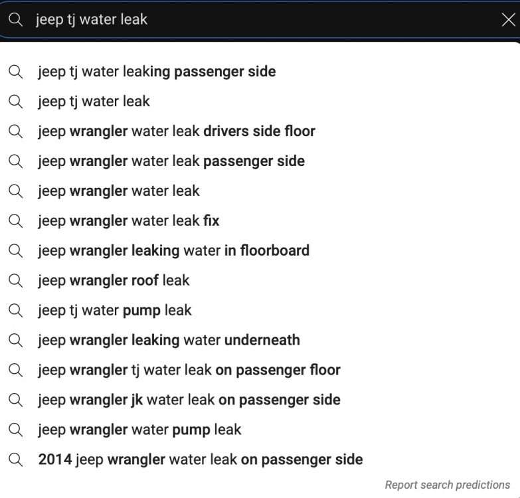Select 'jeep wrangler water pump leak' suggestion
The width and height of the screenshot is (520, 498).
pyautogui.click(x=139, y=430)
